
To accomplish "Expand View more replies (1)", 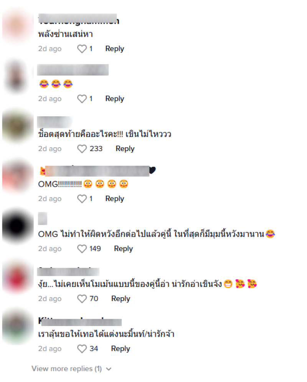I will click(x=66, y=369).
